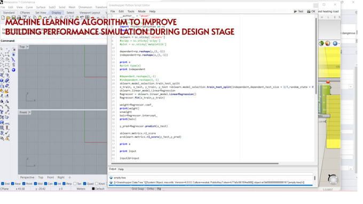This screenshot has width=363, height=204.
Task: Select the pointer tool in left sidebar
Action: pyautogui.click(x=2, y=49)
